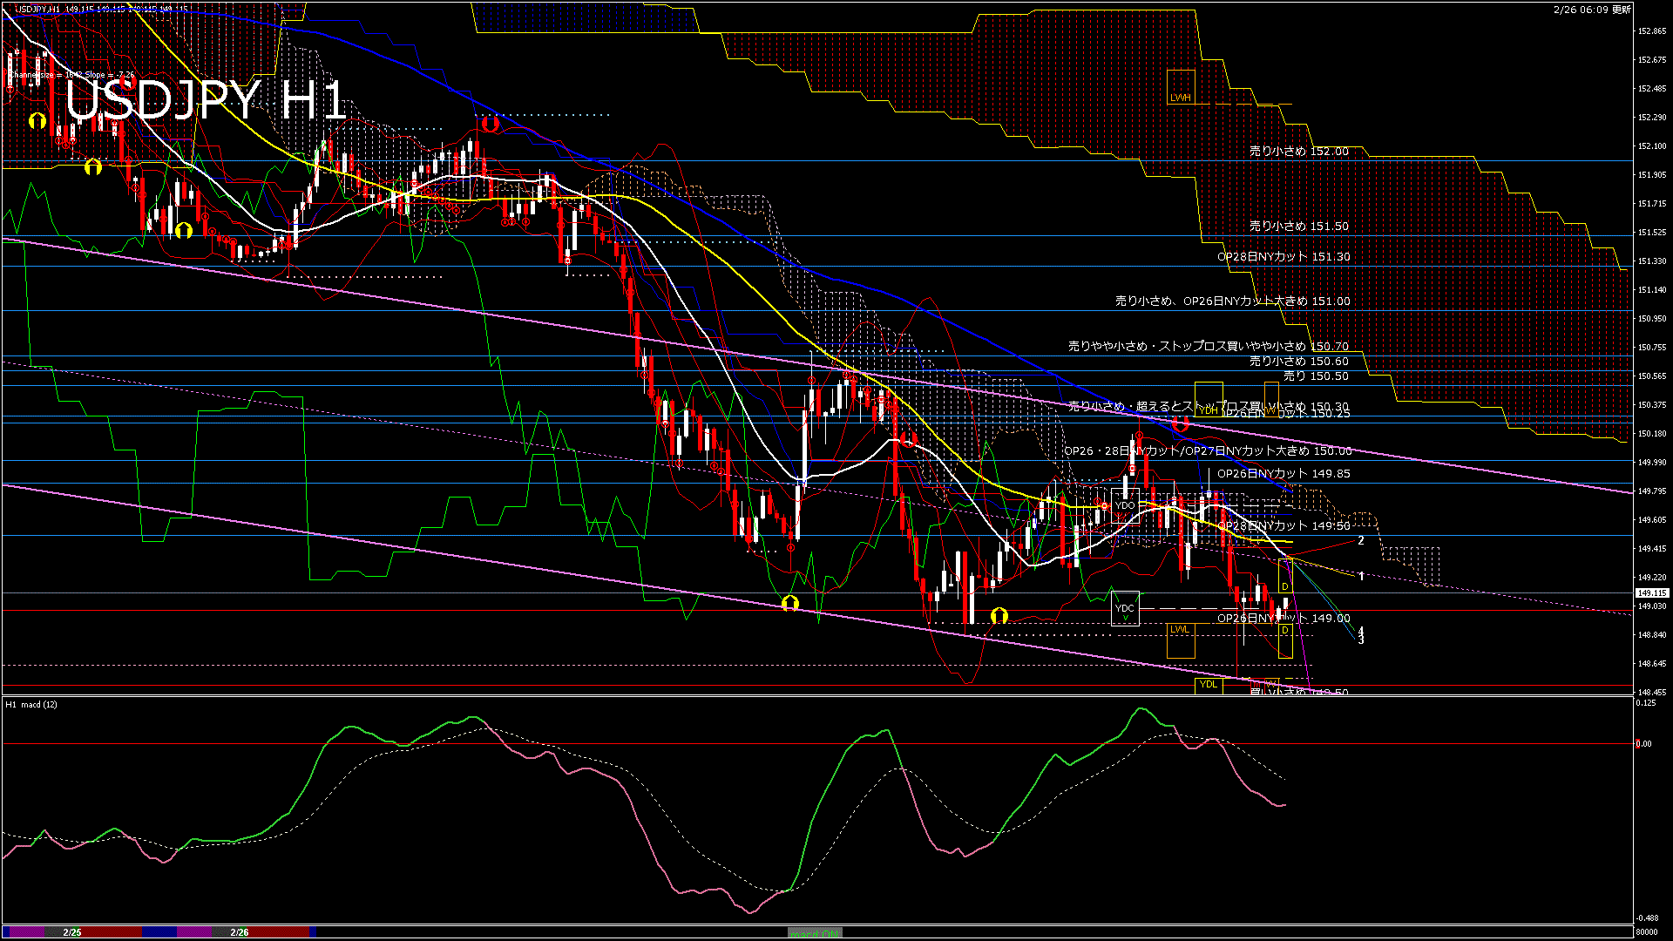Click the YDO label box

(x=1125, y=505)
